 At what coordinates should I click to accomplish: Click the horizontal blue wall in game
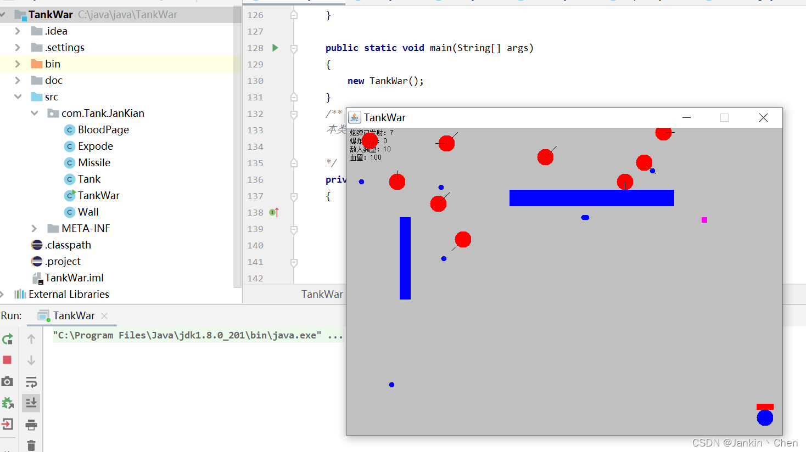pos(592,198)
